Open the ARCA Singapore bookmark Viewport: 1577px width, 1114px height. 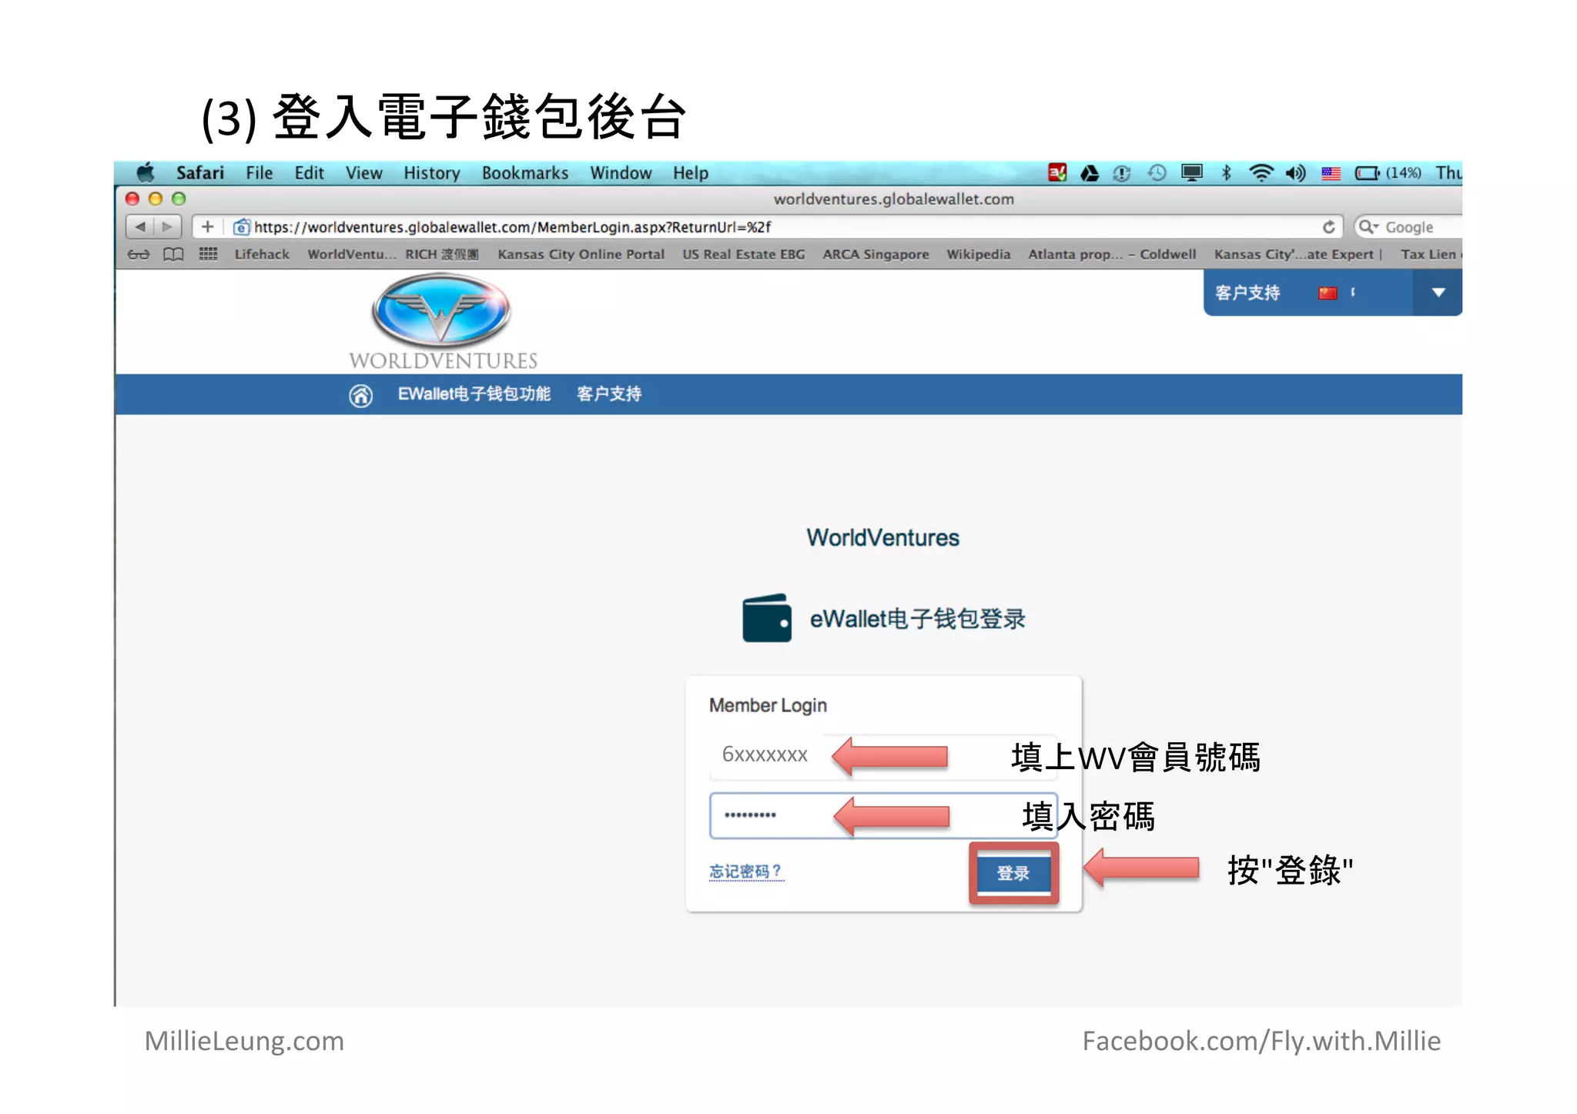(x=876, y=254)
